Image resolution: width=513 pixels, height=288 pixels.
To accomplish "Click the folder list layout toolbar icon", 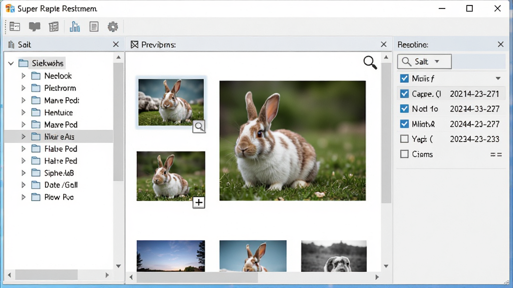I will [x=15, y=26].
